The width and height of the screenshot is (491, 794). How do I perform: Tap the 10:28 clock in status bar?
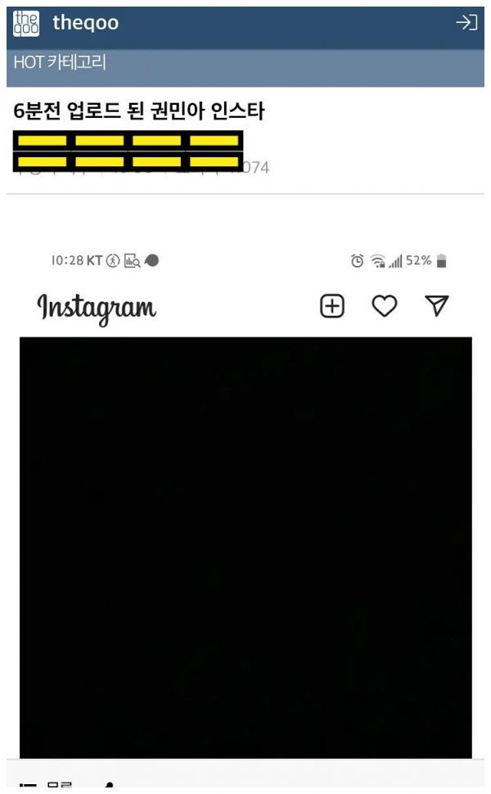(67, 260)
